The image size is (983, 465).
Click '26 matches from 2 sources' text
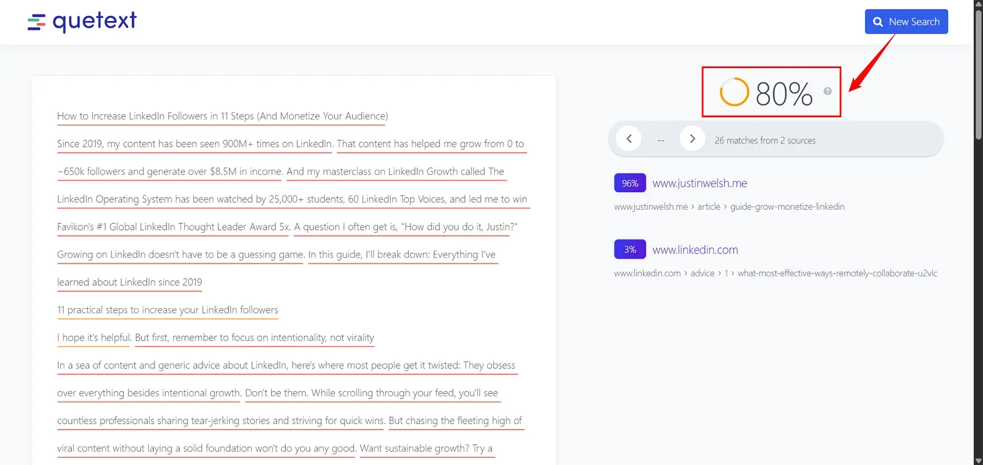tap(765, 141)
